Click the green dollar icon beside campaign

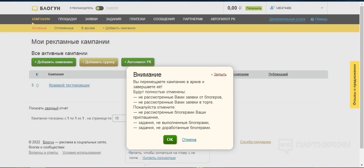pos(33,85)
